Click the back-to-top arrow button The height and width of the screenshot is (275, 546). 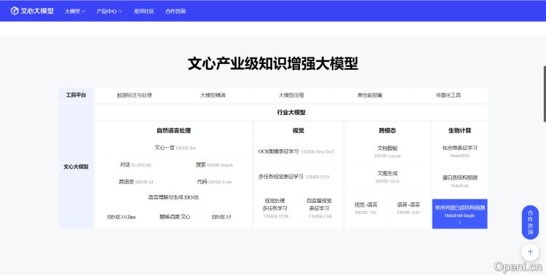[x=530, y=252]
